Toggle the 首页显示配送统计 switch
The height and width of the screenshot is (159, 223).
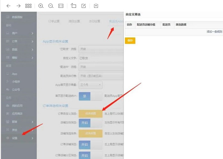[90, 96]
